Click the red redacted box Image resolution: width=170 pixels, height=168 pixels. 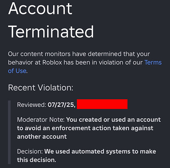pos(102,104)
